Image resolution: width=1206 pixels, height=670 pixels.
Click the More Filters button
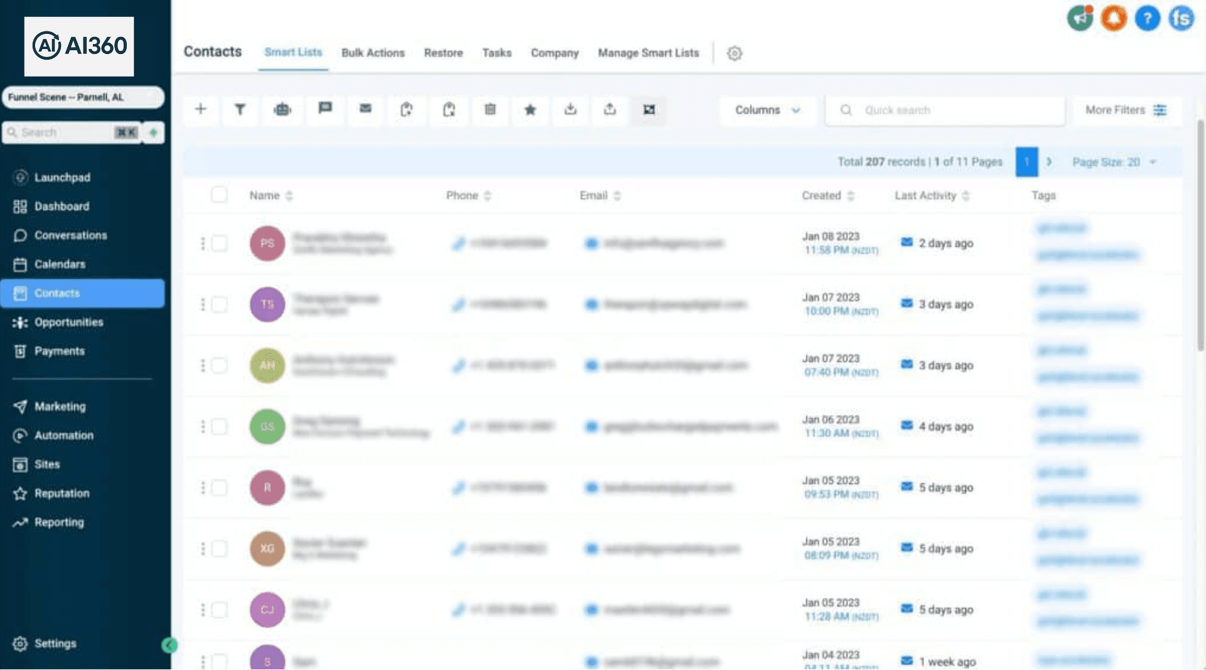click(x=1126, y=110)
